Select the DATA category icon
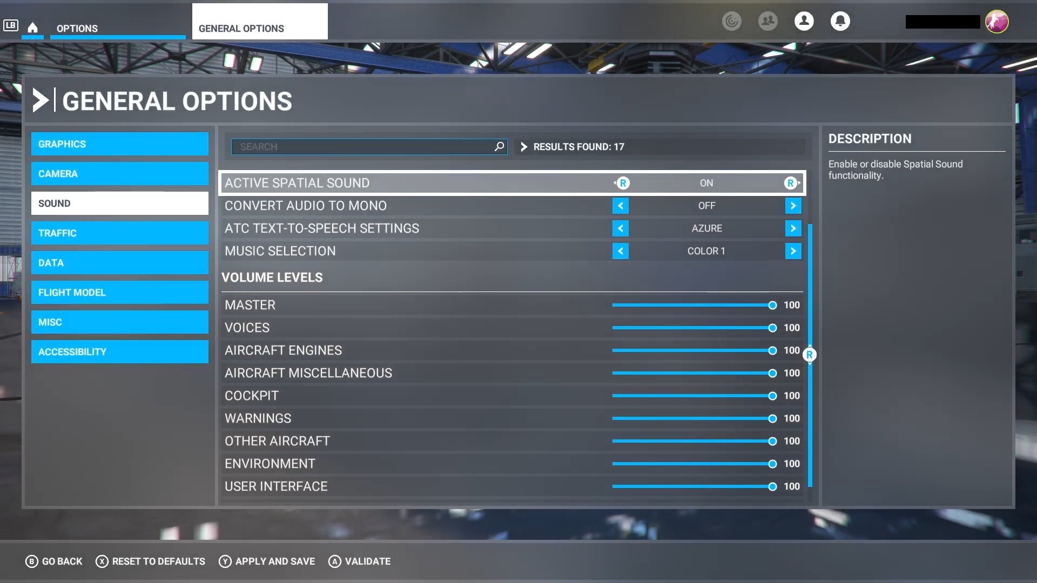 coord(120,263)
